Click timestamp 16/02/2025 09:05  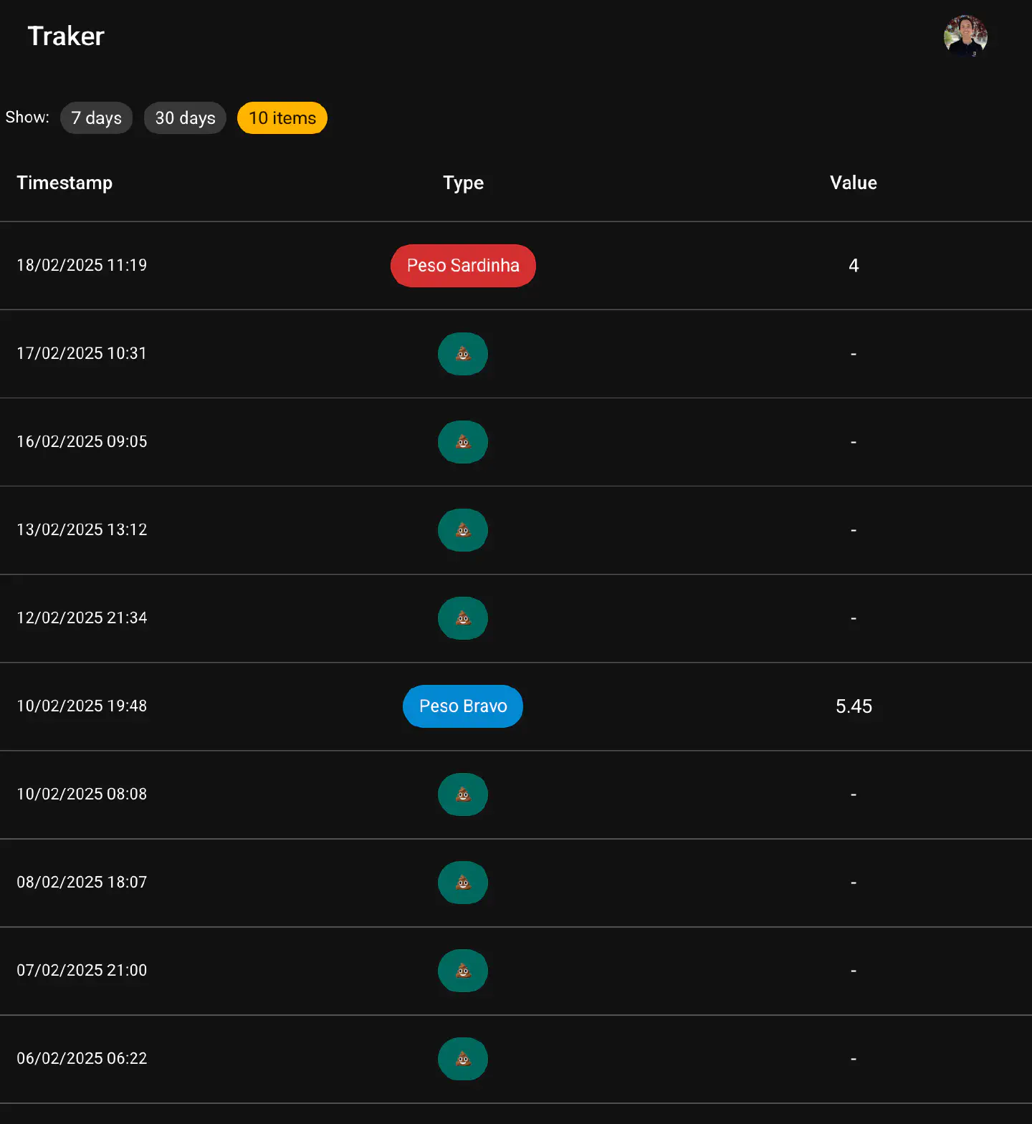coord(82,441)
